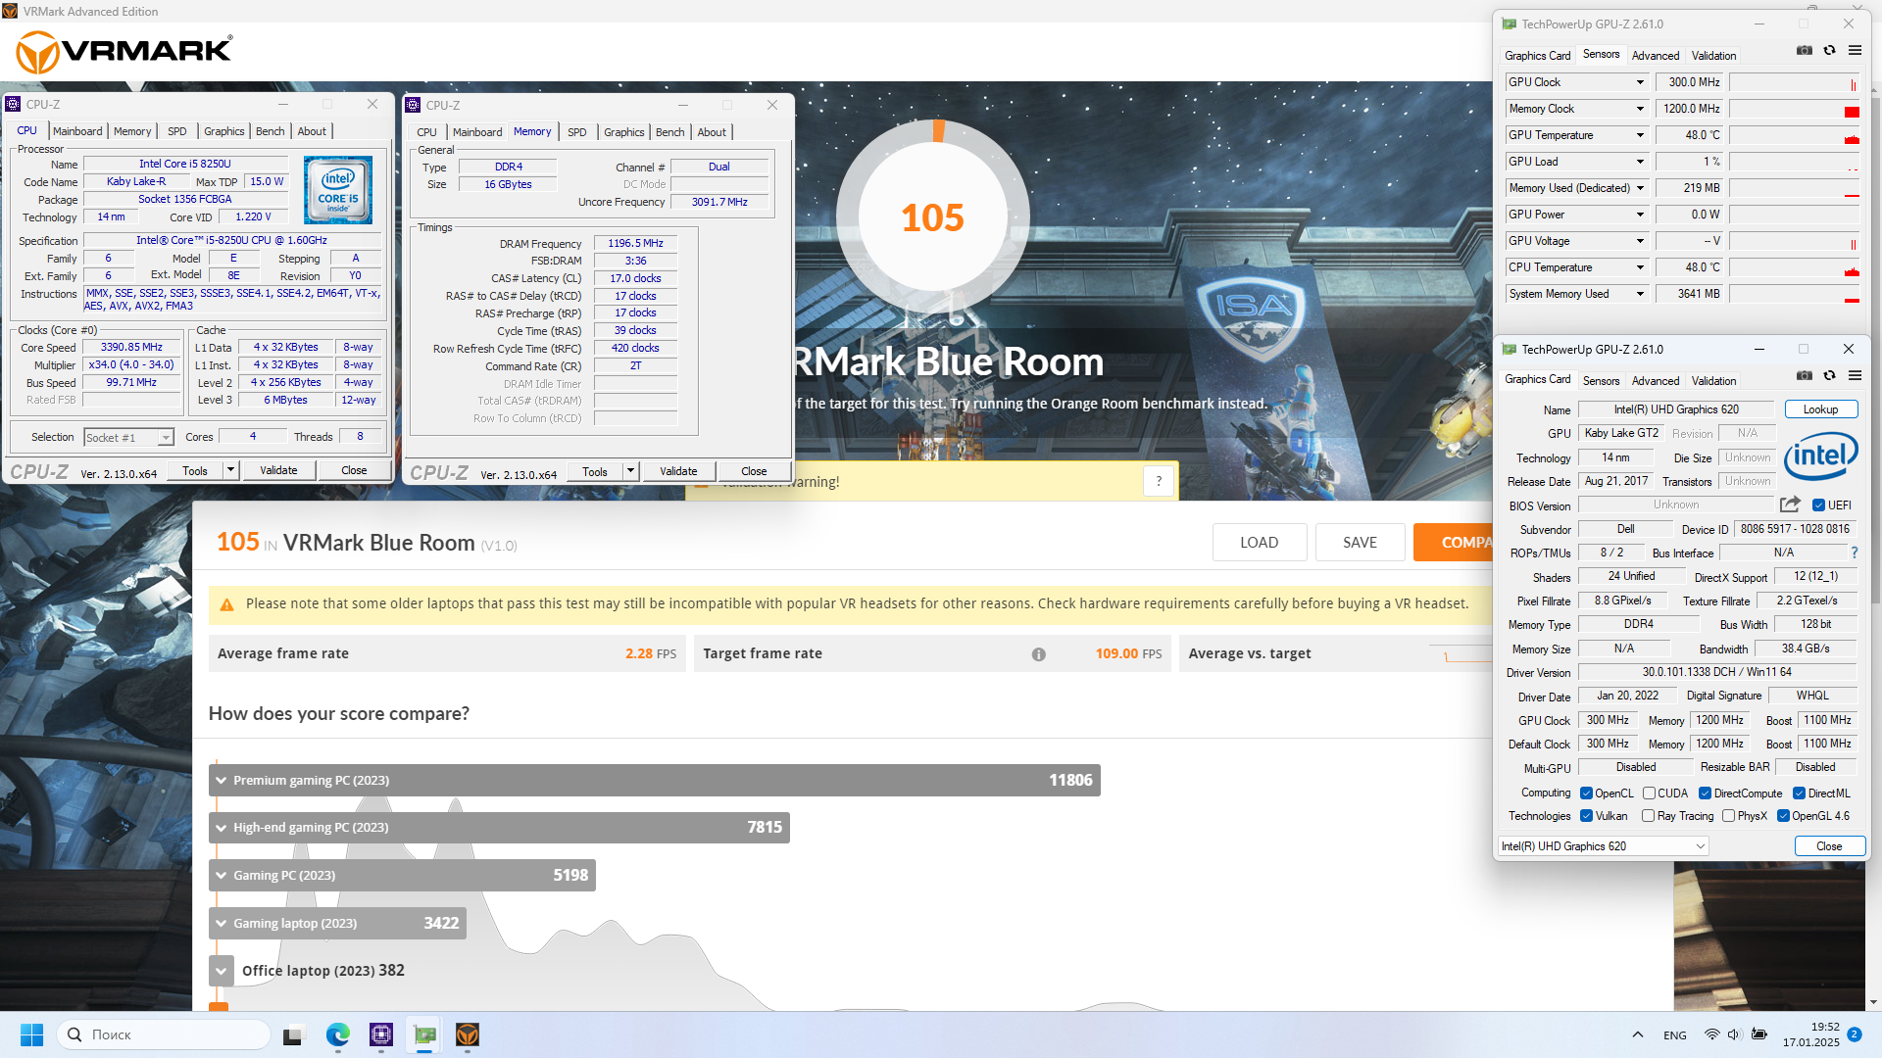Open volume tray icon
This screenshot has height=1058, width=1882.
pos(1734,1034)
